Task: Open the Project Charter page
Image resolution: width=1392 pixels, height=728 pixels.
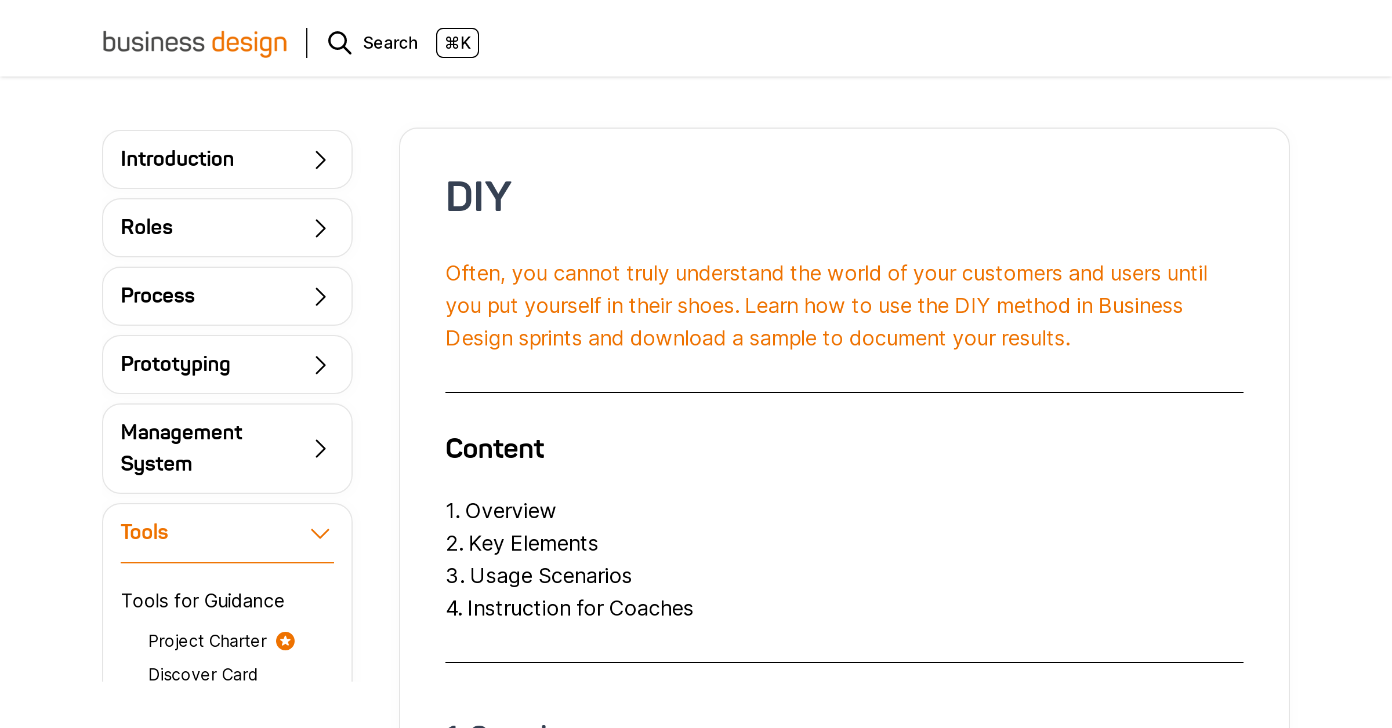Action: (x=207, y=640)
